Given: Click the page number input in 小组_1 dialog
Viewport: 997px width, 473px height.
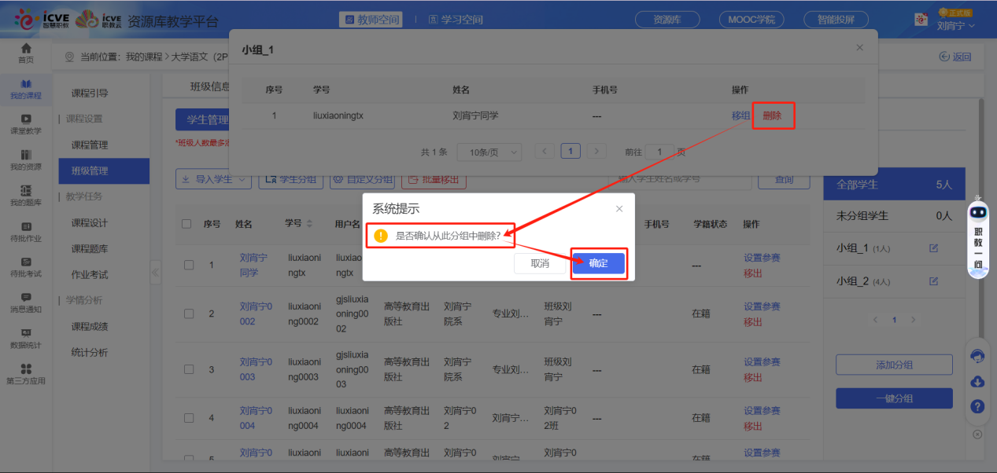Looking at the screenshot, I should pyautogui.click(x=659, y=152).
